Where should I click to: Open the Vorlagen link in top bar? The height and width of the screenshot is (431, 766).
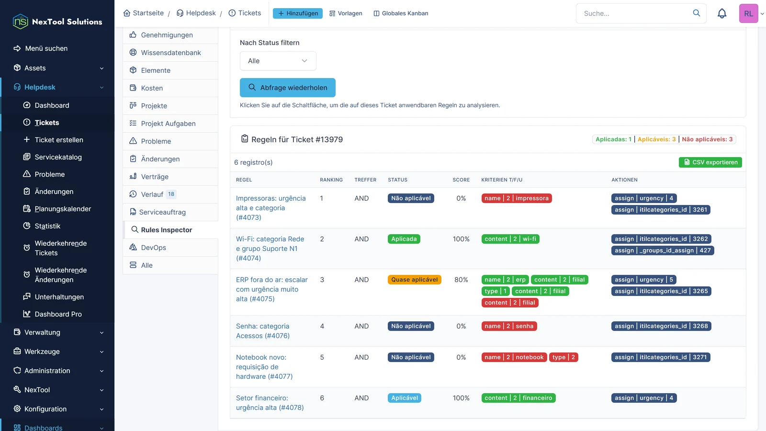pyautogui.click(x=346, y=13)
